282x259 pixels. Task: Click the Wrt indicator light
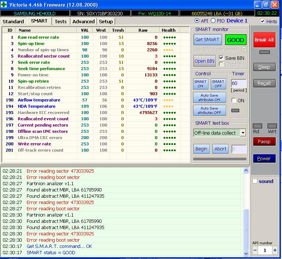pos(272,126)
